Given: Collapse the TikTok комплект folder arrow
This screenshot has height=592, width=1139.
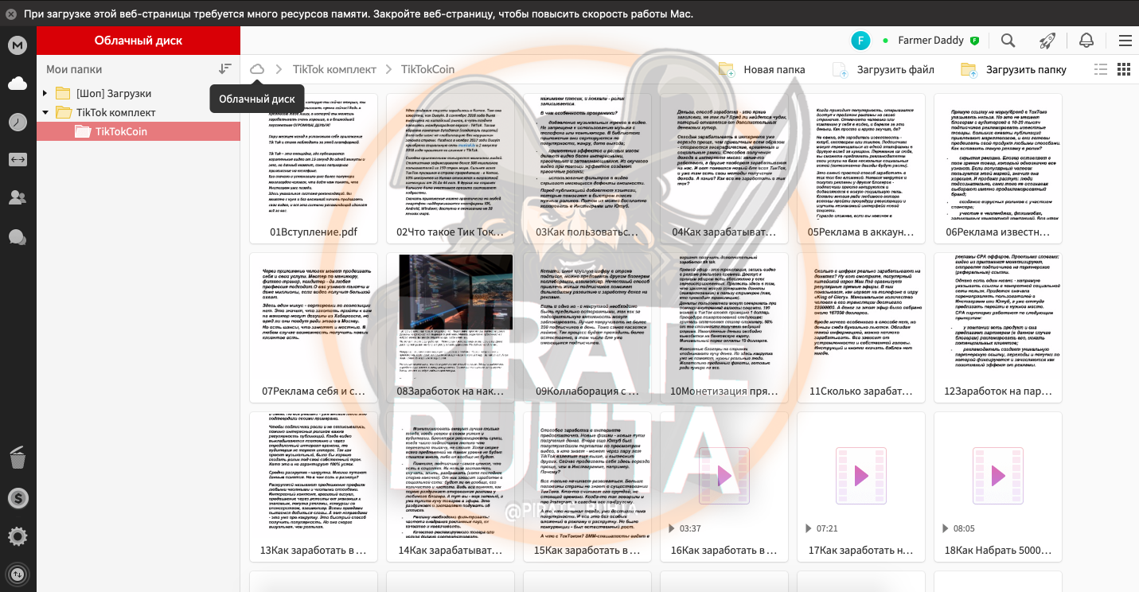Looking at the screenshot, I should pos(45,113).
